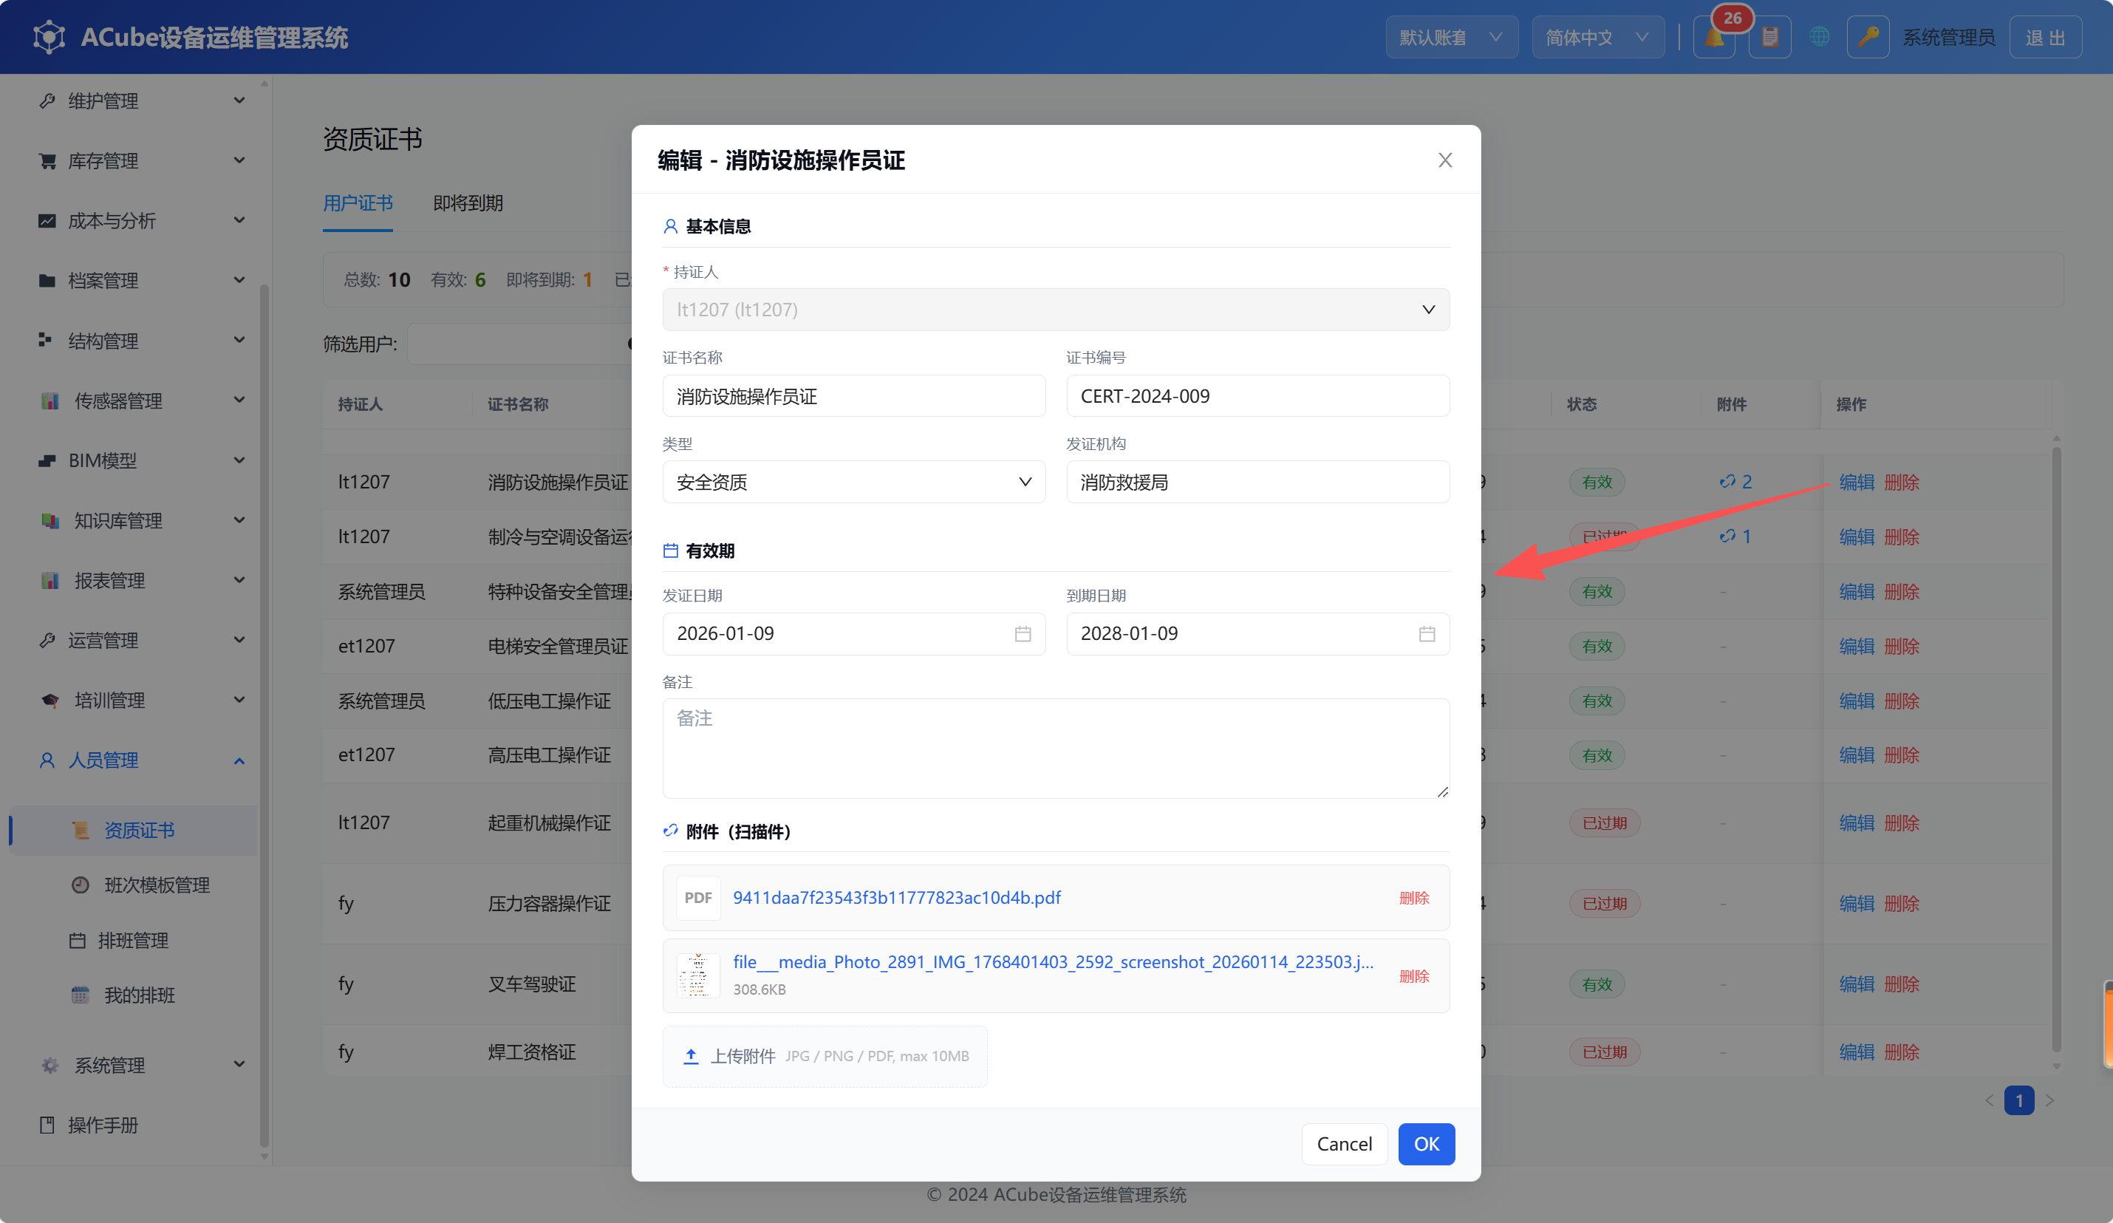Screen dimensions: 2113x1223
Task: Click 证书编号 CERT-2024-009 field
Action: (x=1257, y=396)
